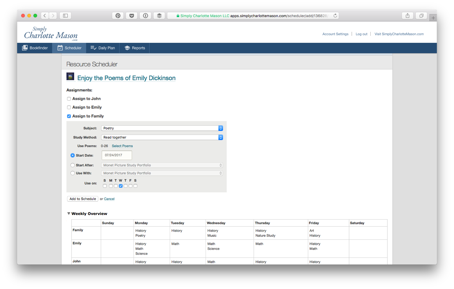Click the Pinterest extension icon in toolbar

pos(118,16)
